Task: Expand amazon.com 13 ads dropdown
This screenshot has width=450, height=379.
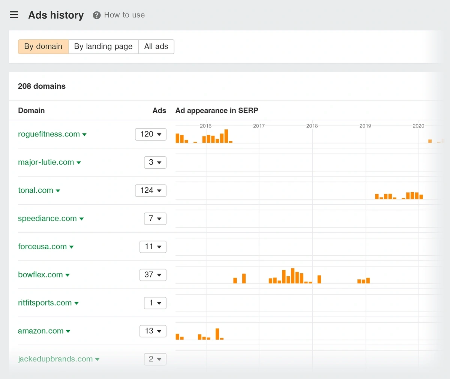Action: click(x=153, y=331)
